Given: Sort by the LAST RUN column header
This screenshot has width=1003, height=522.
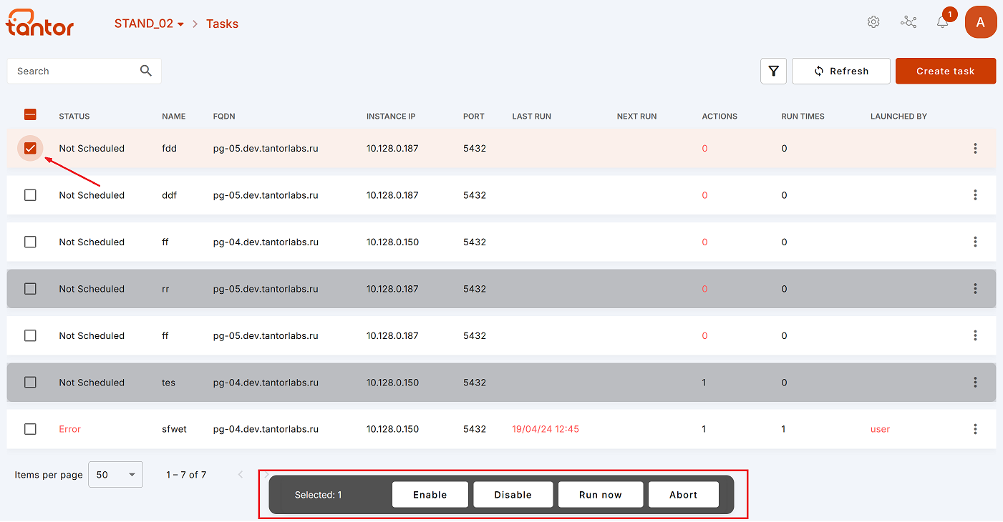Looking at the screenshot, I should (x=532, y=117).
